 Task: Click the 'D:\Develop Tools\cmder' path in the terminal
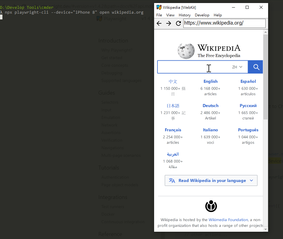click(x=27, y=7)
